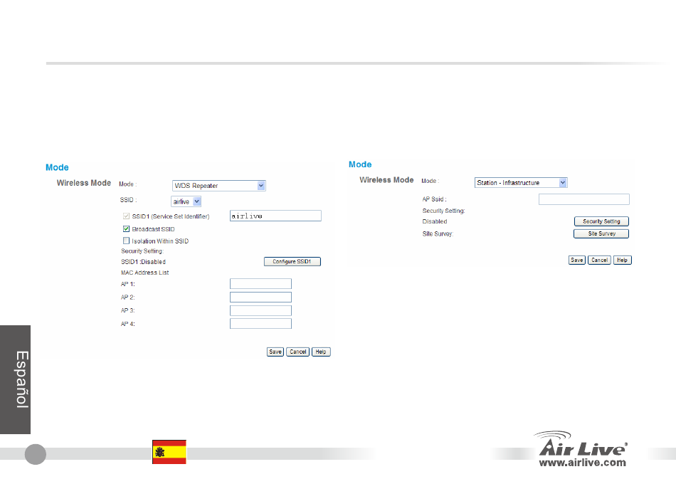
Task: Click the AP 3 MAC address field
Action: click(x=261, y=310)
